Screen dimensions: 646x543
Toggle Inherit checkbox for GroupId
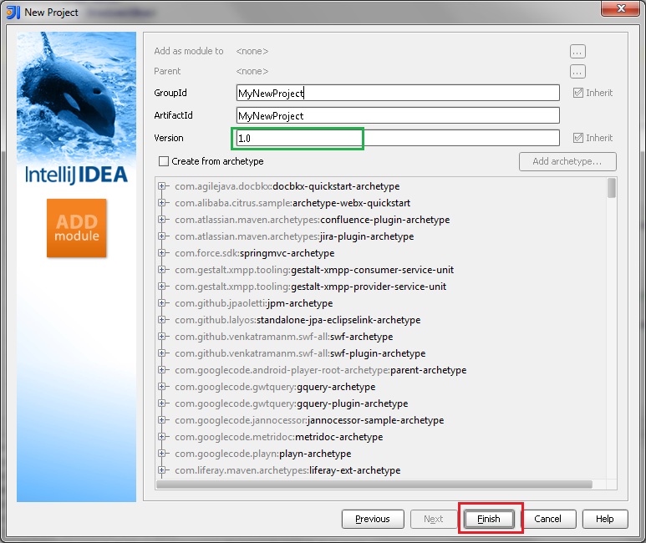[x=578, y=93]
